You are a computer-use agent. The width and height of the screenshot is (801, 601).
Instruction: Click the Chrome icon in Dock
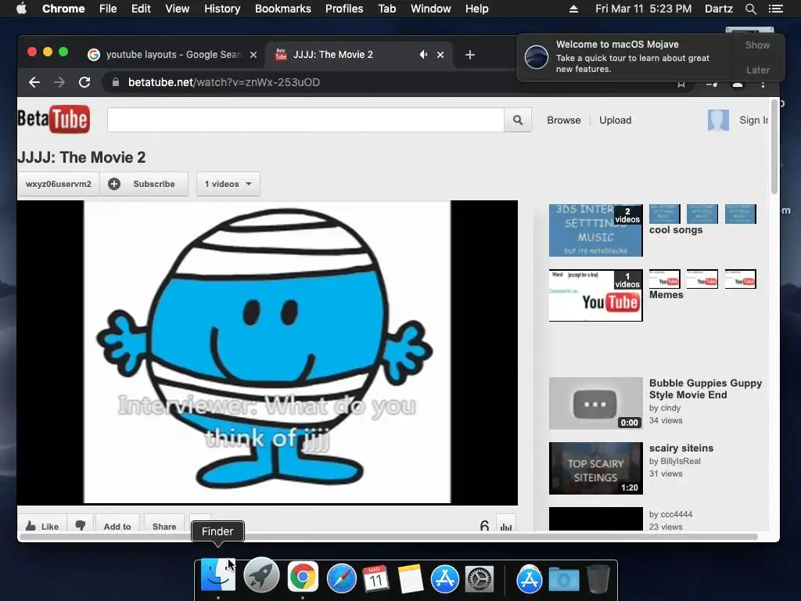pyautogui.click(x=303, y=578)
